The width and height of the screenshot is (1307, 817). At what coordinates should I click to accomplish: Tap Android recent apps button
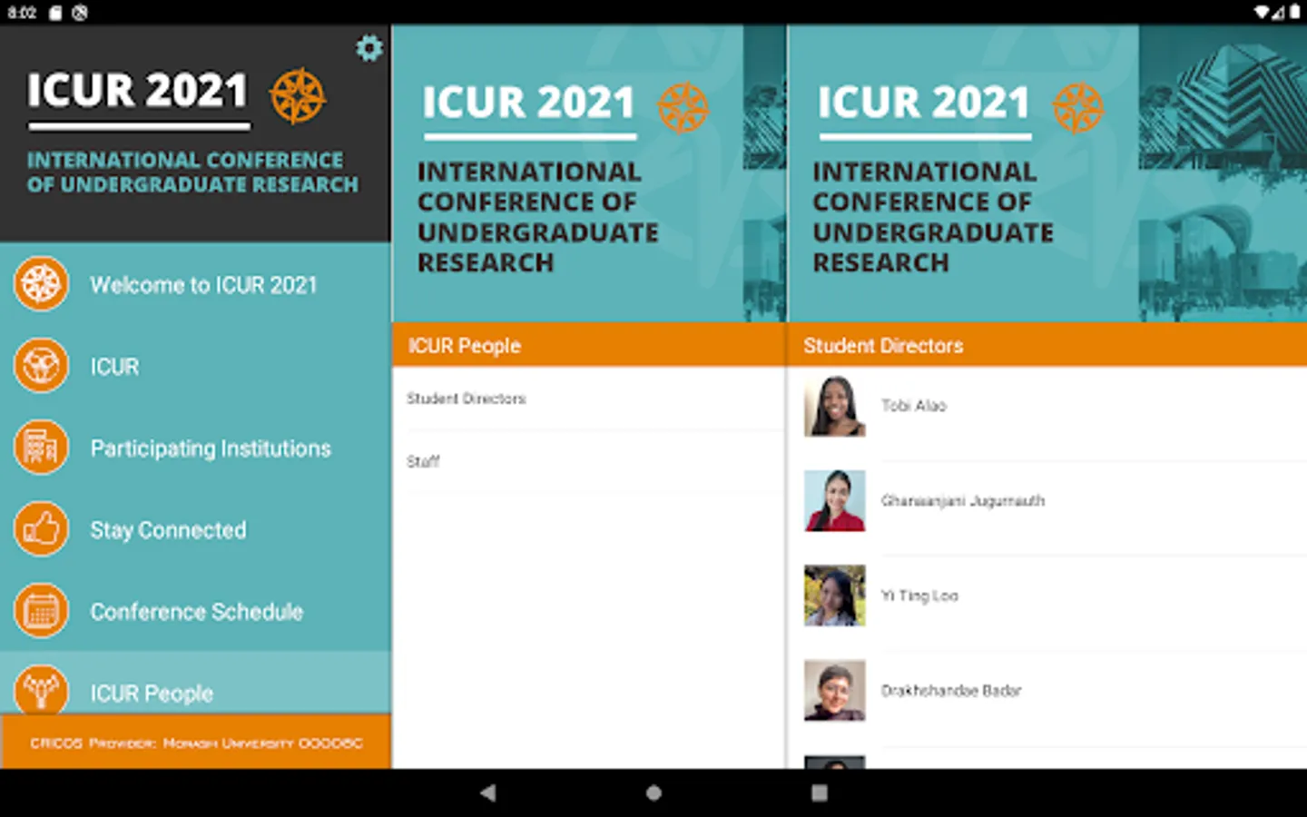[x=820, y=792]
